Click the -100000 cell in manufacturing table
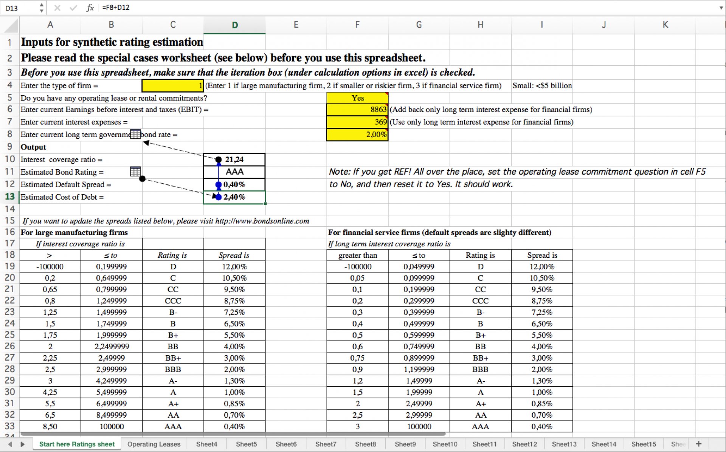 50,266
